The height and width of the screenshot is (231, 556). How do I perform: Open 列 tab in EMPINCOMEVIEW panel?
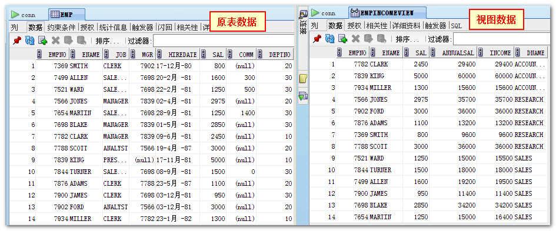(x=314, y=25)
